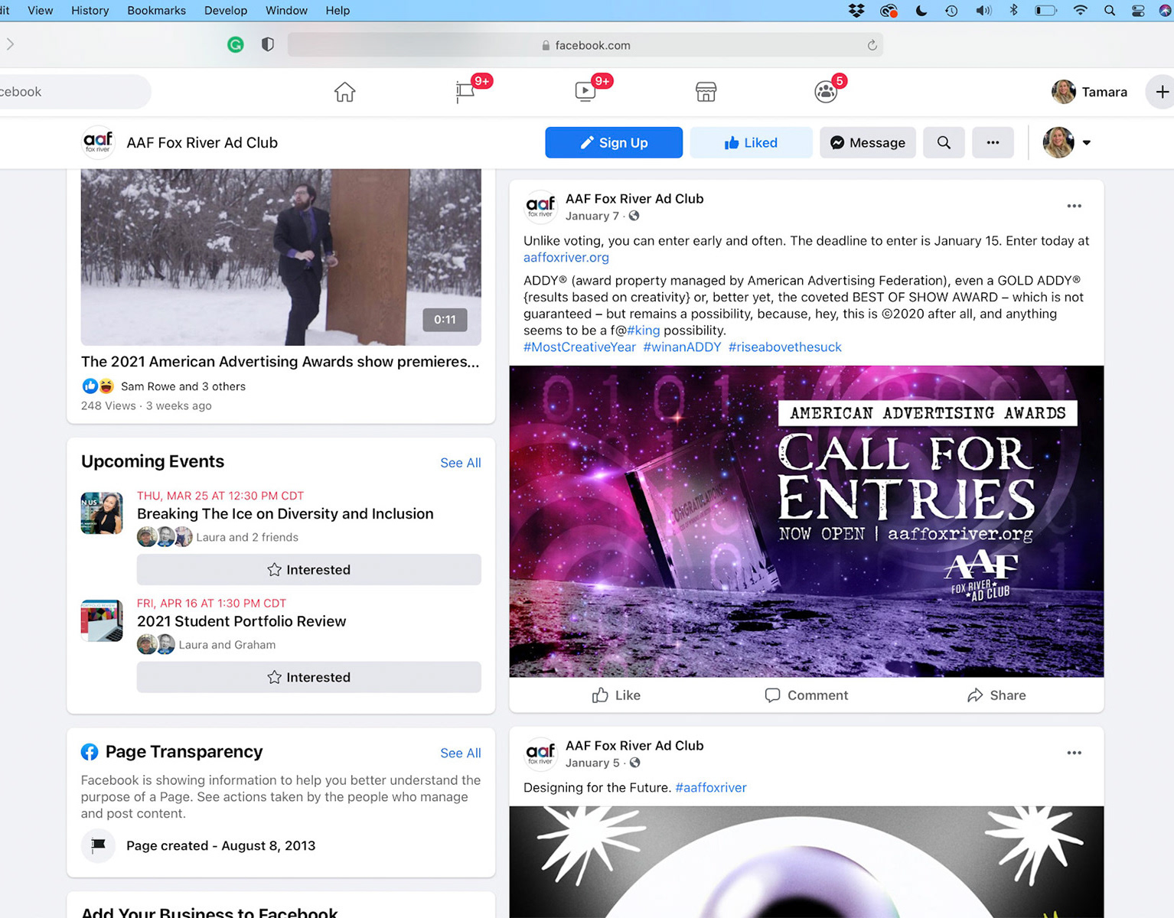Open Groups icon with 5 notifications

coord(826,92)
